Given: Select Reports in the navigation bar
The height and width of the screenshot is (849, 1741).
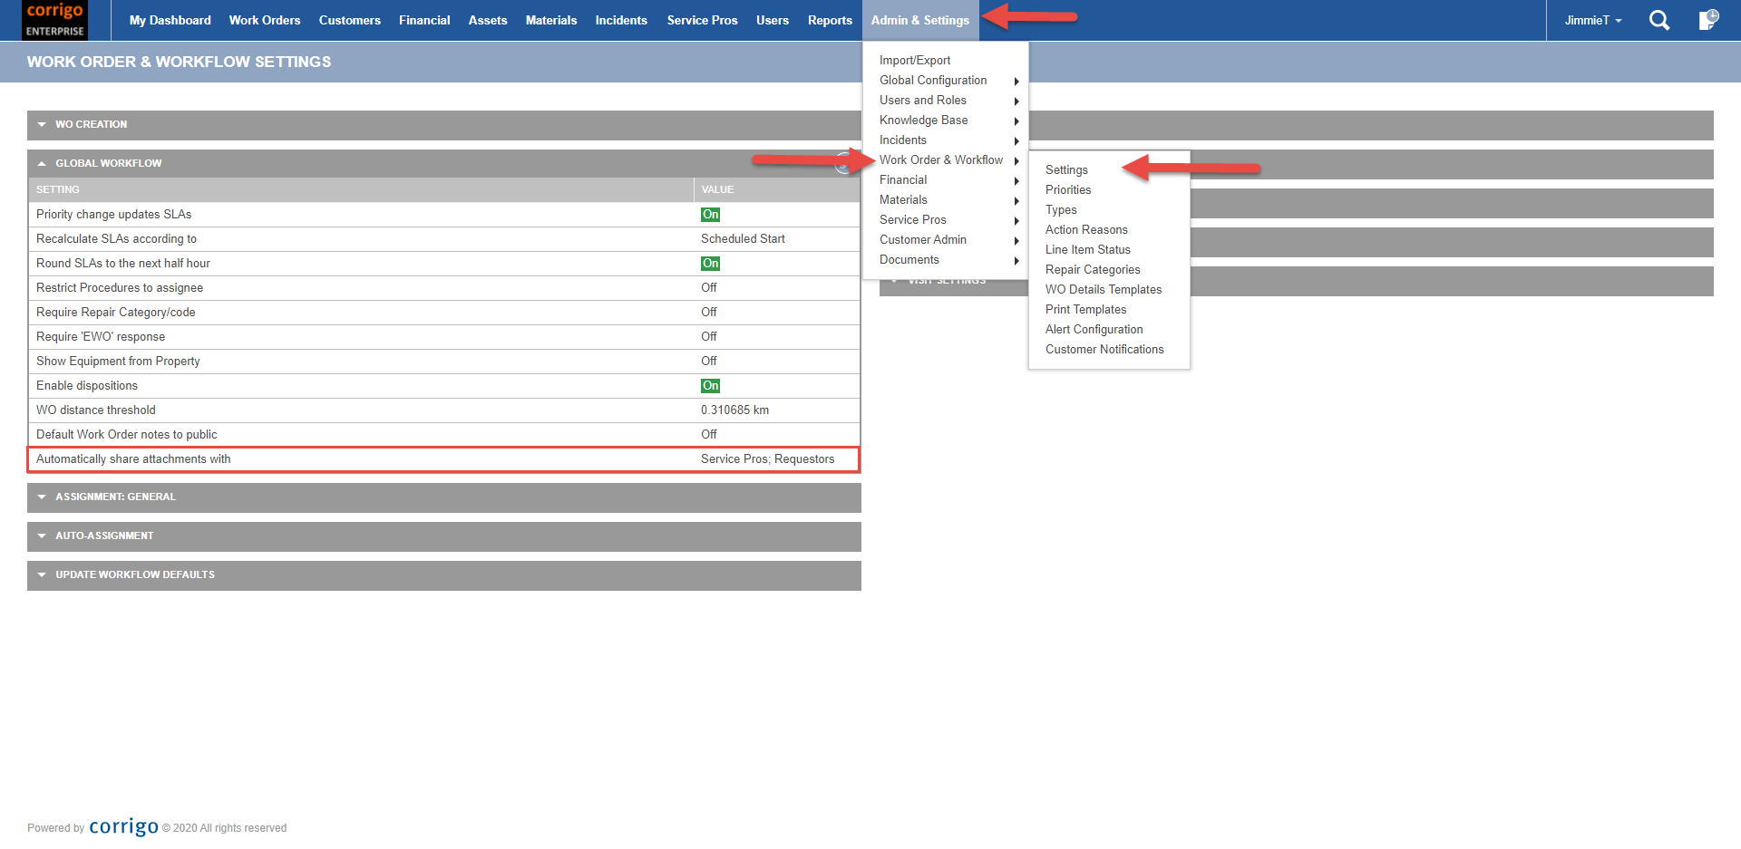Looking at the screenshot, I should 829,20.
